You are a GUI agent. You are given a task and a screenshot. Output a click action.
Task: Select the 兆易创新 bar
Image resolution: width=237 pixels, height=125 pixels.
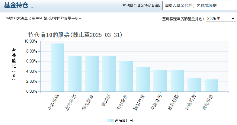178,81
